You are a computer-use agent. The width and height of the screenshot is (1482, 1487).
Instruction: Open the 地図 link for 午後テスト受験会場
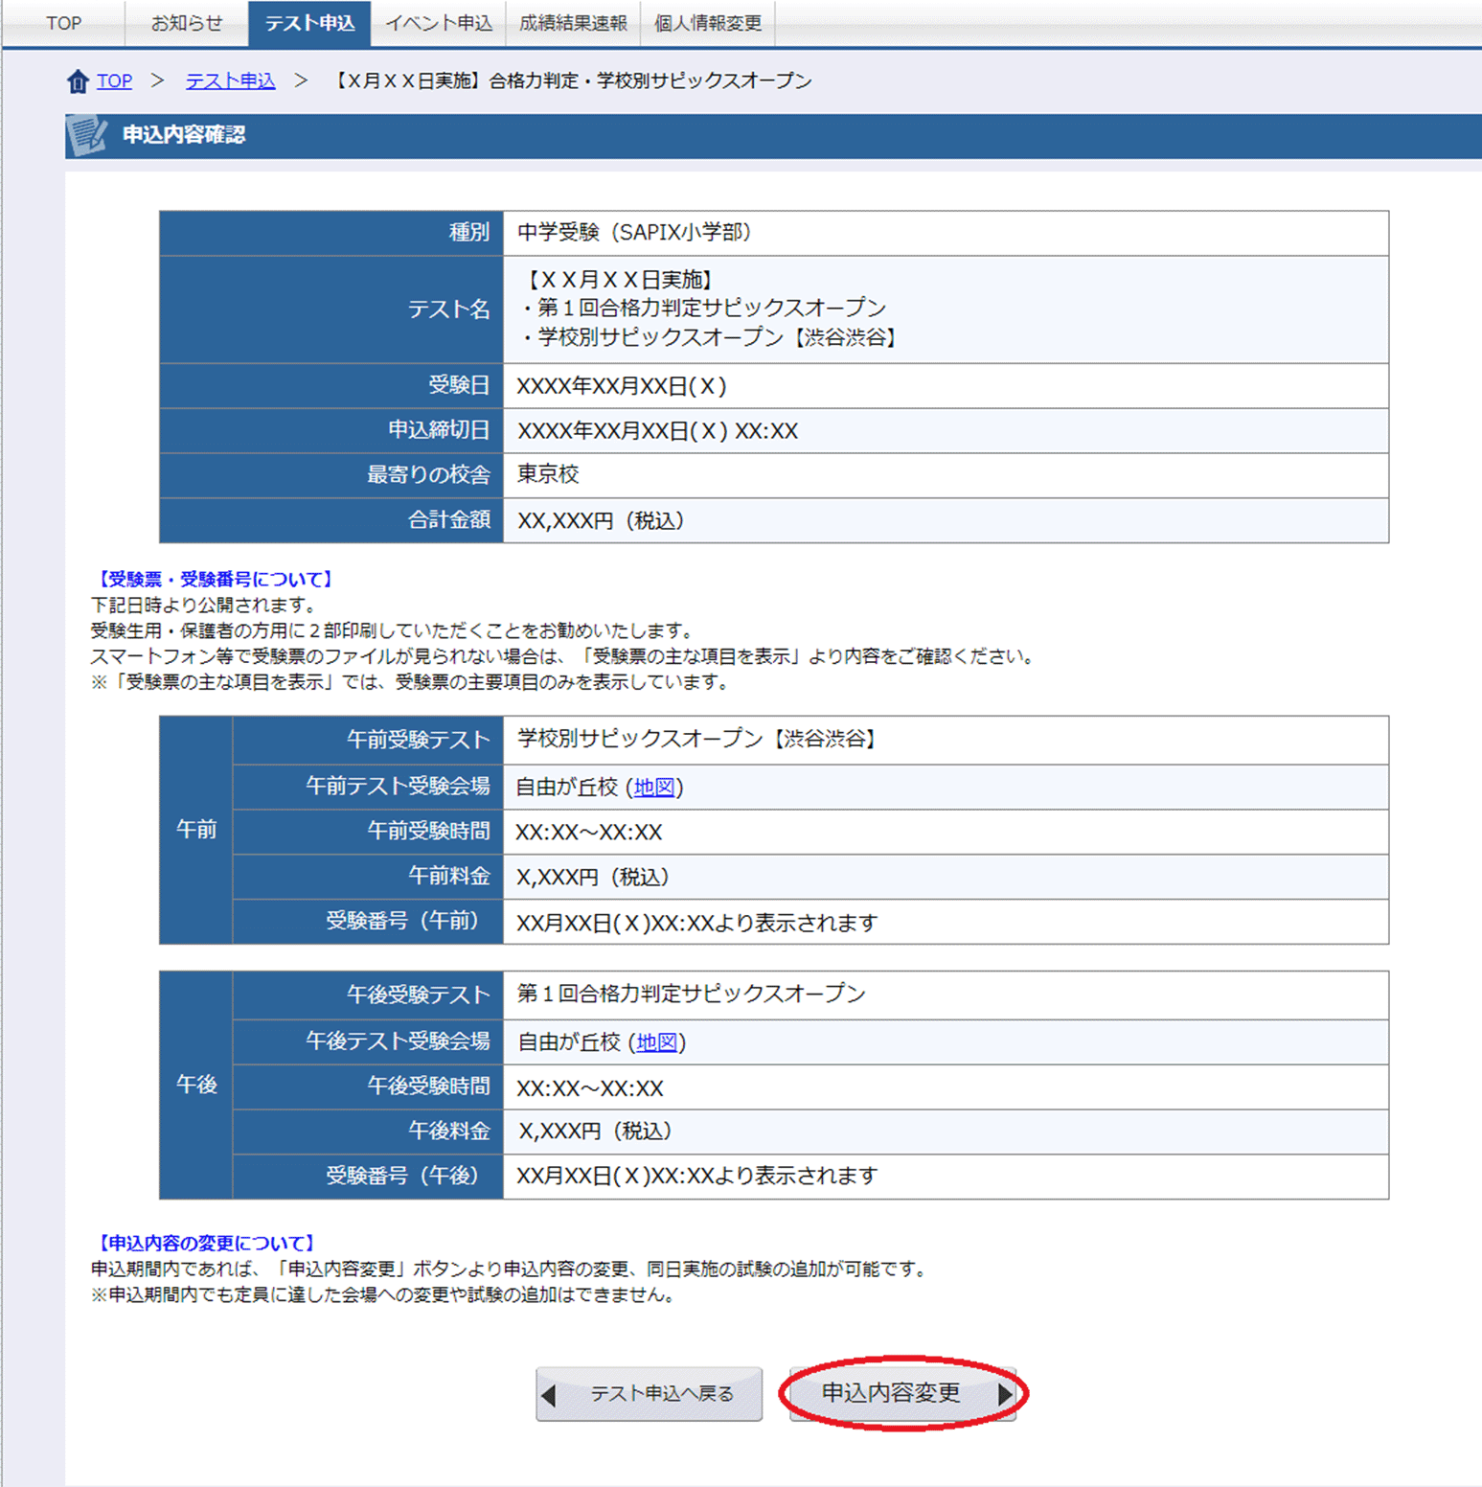click(656, 1041)
